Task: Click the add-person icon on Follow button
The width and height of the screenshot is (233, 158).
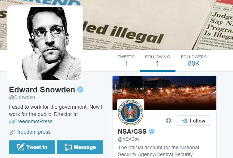Action: tap(185, 121)
